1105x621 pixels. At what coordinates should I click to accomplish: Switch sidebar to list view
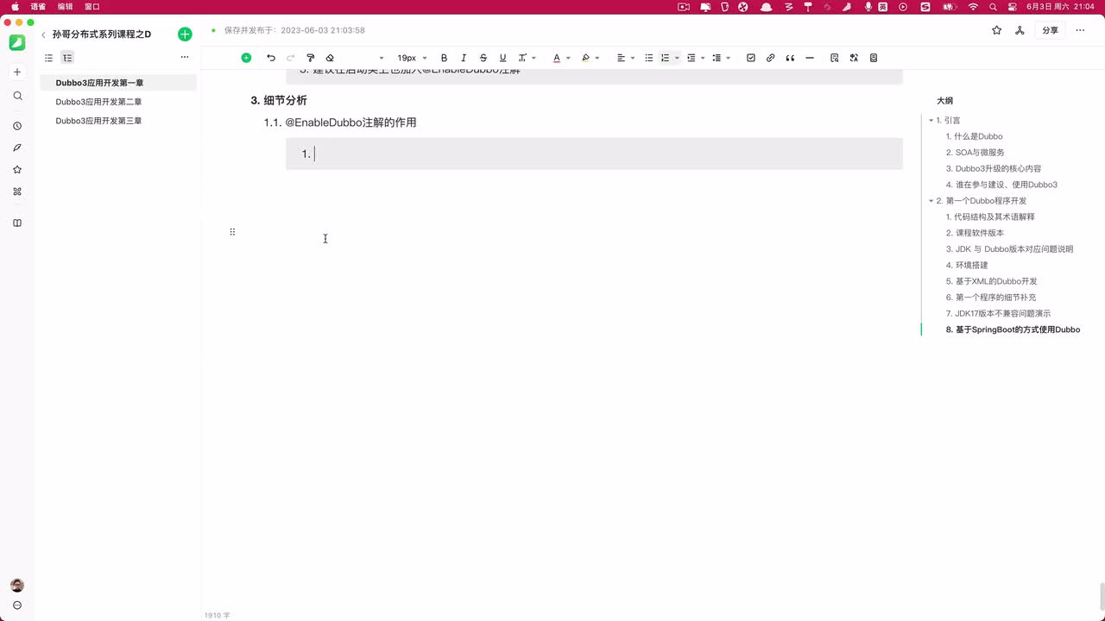(48, 58)
